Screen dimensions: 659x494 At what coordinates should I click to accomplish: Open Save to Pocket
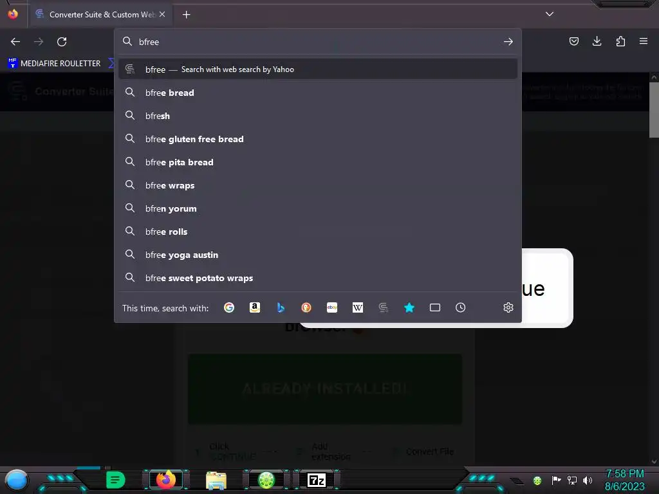click(573, 41)
